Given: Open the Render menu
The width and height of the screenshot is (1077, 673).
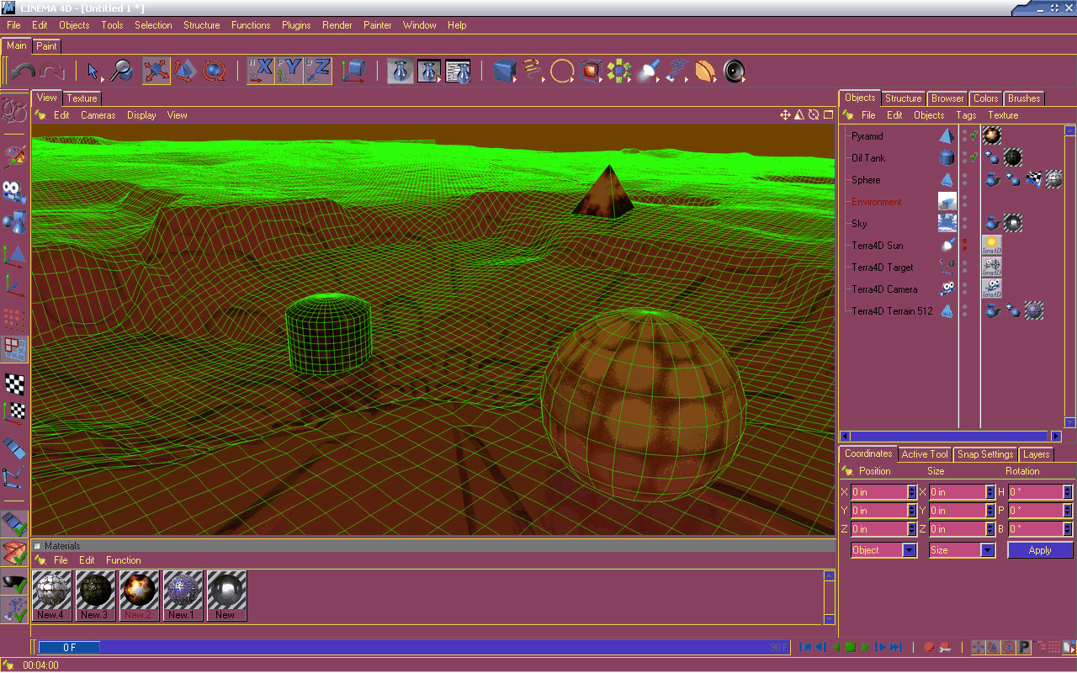Looking at the screenshot, I should click(x=337, y=25).
